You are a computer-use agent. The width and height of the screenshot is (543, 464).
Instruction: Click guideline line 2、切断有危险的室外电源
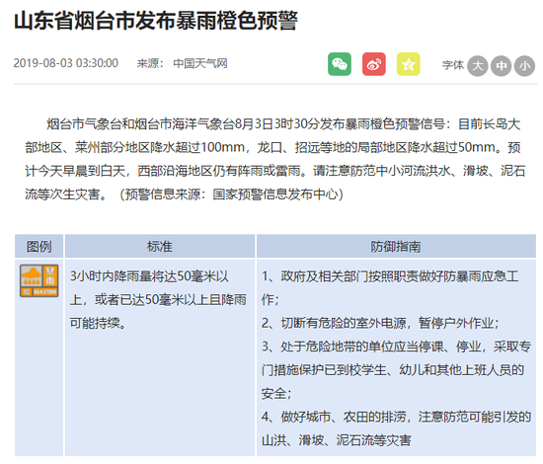380,323
